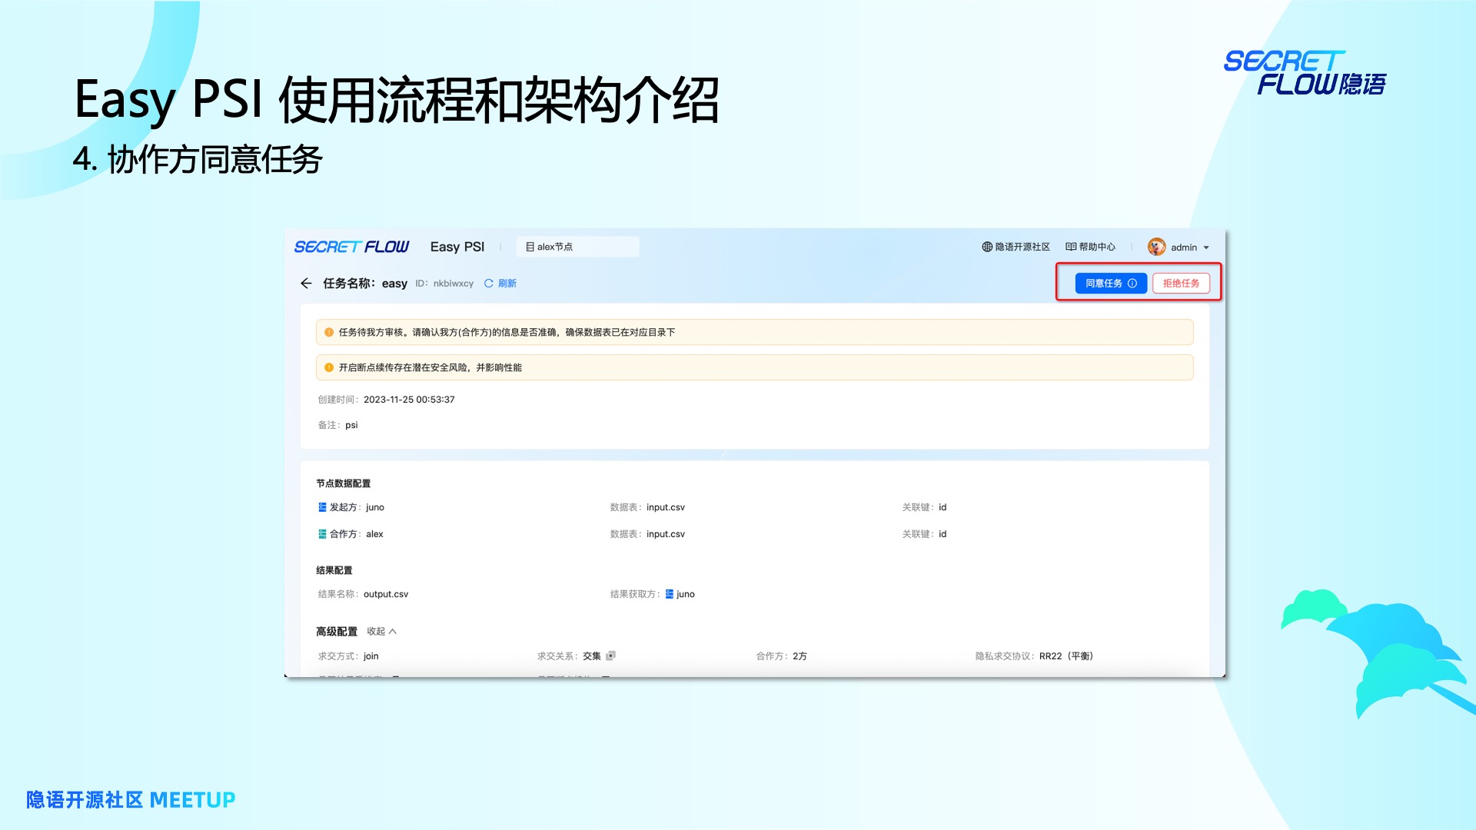1476x830 pixels.
Task: Click the 刷新 refresh icon
Action: pos(488,284)
